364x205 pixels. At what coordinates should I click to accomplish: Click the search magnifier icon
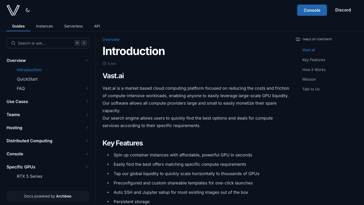13,43
